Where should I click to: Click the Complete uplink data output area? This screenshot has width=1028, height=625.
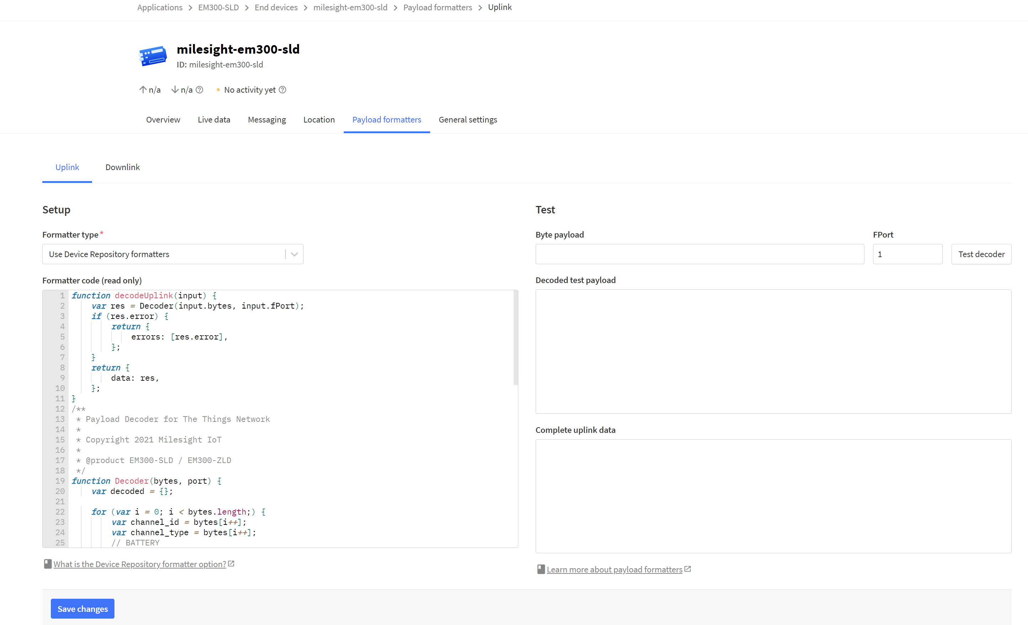coord(773,496)
